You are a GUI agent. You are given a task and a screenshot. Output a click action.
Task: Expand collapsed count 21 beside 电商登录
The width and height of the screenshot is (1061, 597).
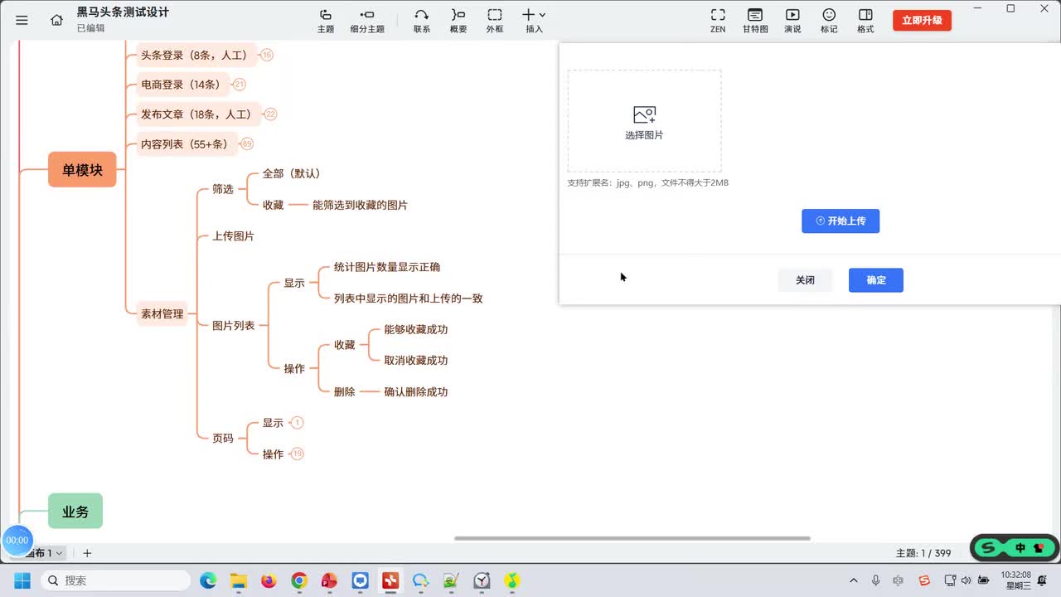coord(240,84)
